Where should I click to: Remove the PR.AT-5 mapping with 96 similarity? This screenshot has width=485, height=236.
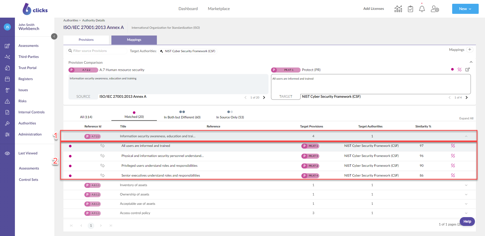[453, 156]
